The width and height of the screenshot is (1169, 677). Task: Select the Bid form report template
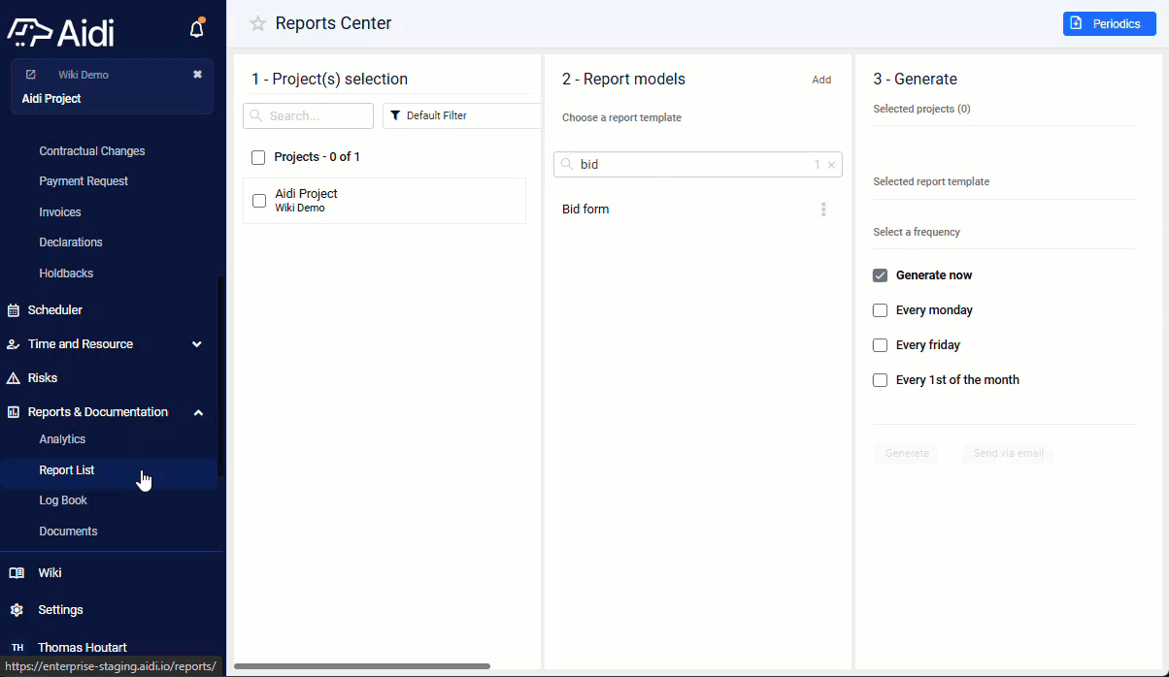[585, 210]
